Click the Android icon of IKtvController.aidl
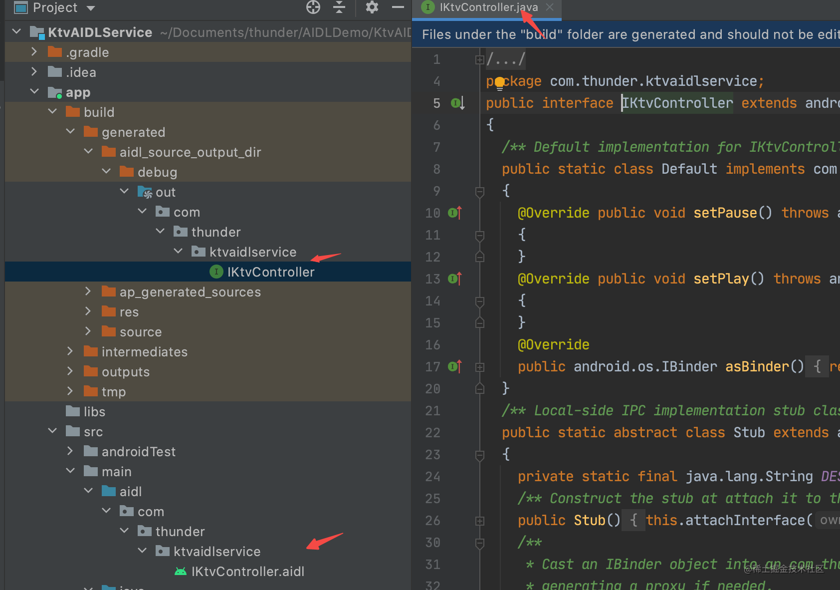This screenshot has height=590, width=840. [181, 571]
